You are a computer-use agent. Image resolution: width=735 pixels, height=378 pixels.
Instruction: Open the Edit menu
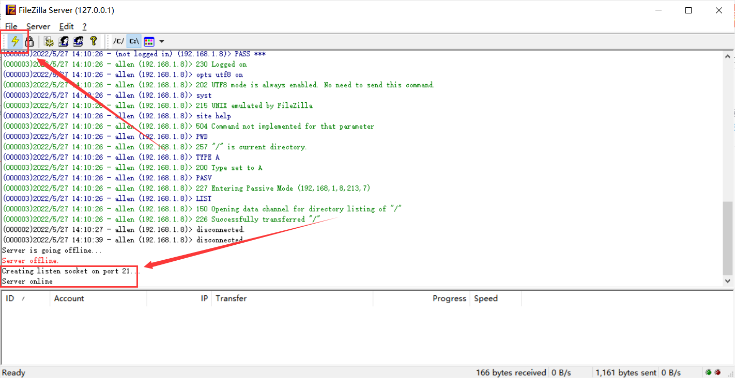[66, 26]
